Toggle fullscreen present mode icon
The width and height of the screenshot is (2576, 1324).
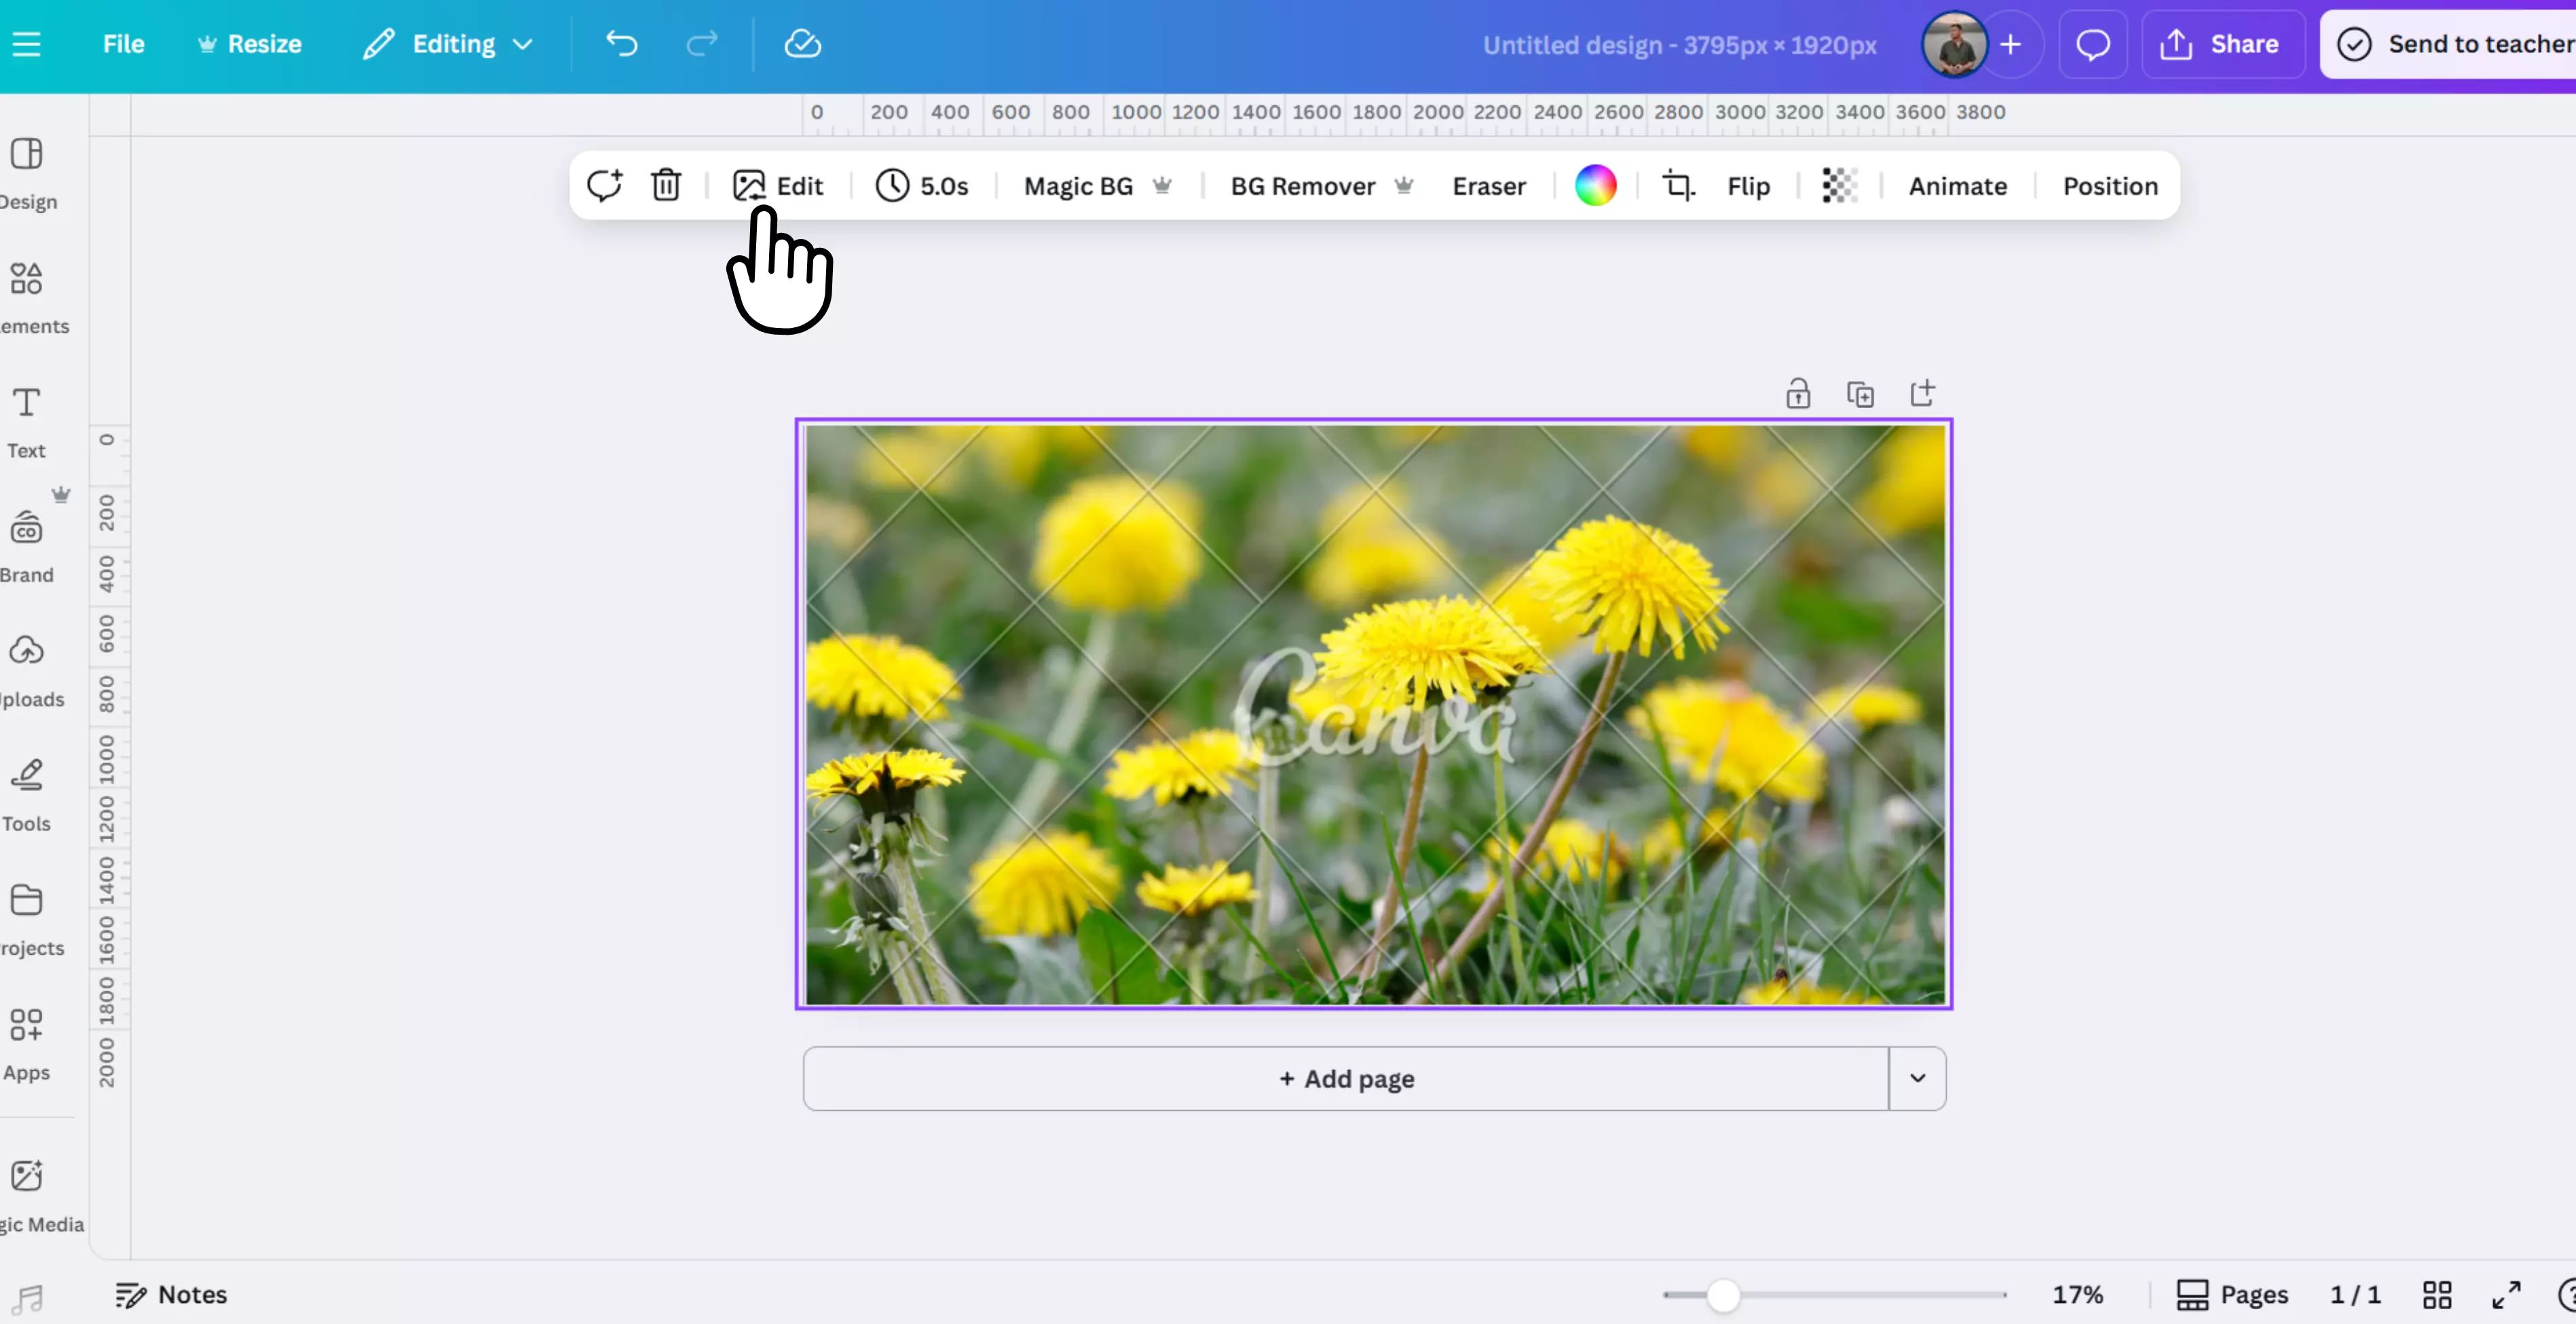(2506, 1295)
